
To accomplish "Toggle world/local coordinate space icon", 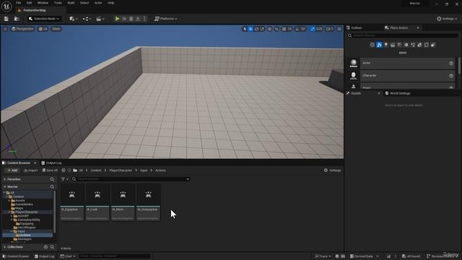I will click(x=269, y=29).
